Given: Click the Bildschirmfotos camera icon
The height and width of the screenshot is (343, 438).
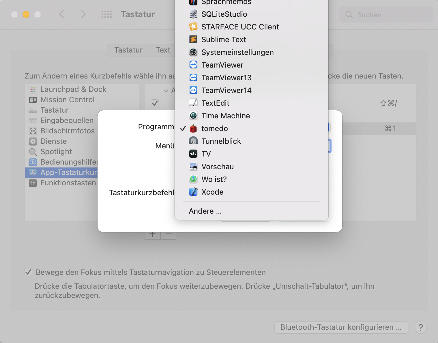Looking at the screenshot, I should click(33, 131).
